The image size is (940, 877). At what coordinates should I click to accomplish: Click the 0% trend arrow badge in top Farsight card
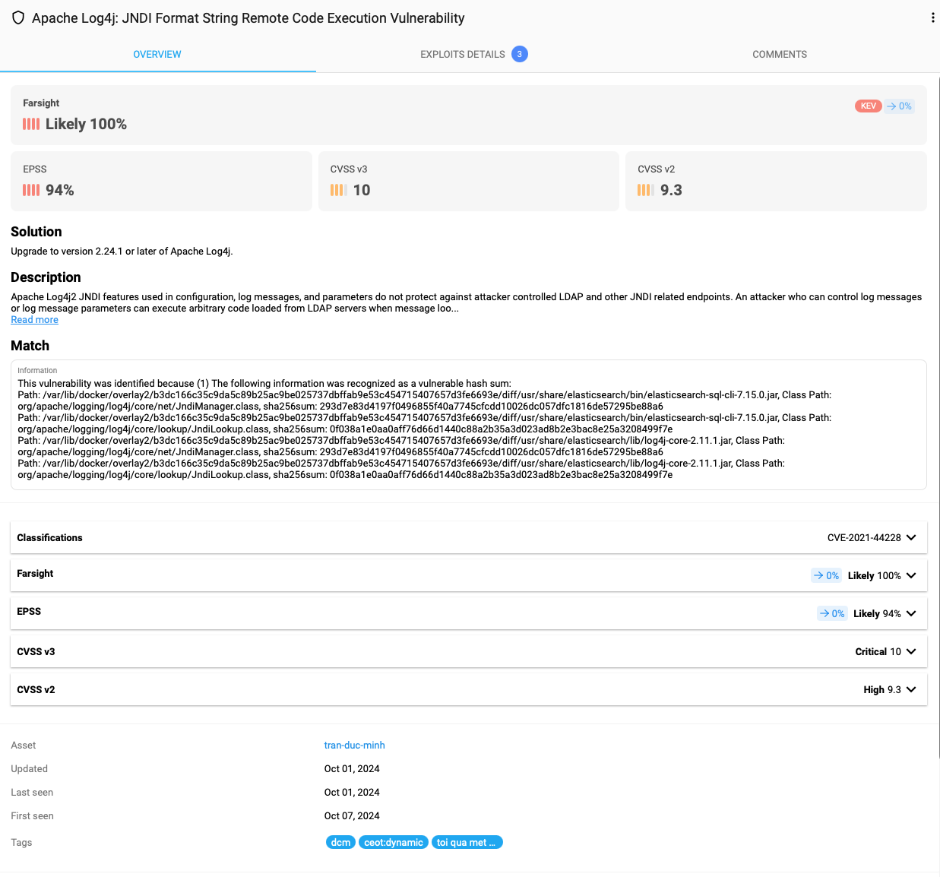[899, 106]
